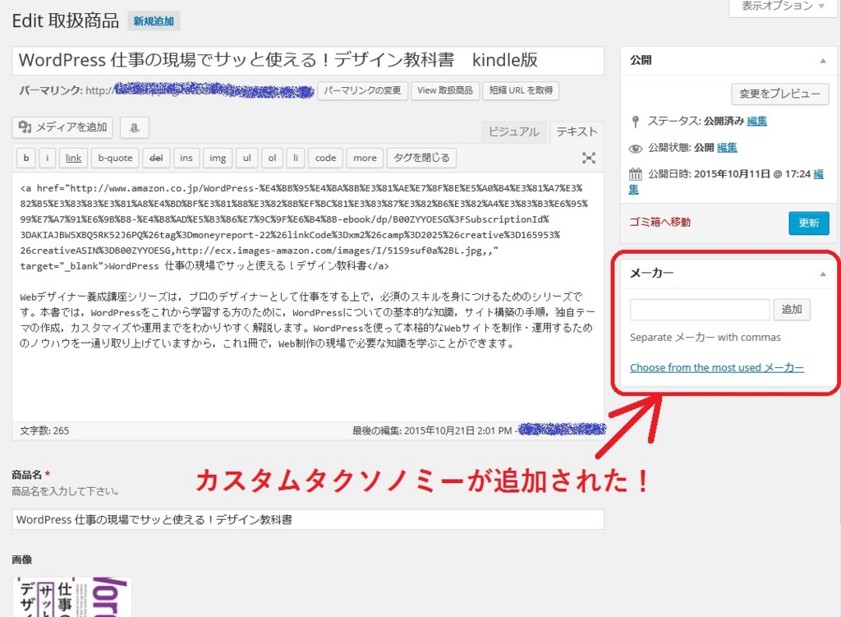
Task: Click the 追加 button in メーカー panel
Action: pos(792,310)
